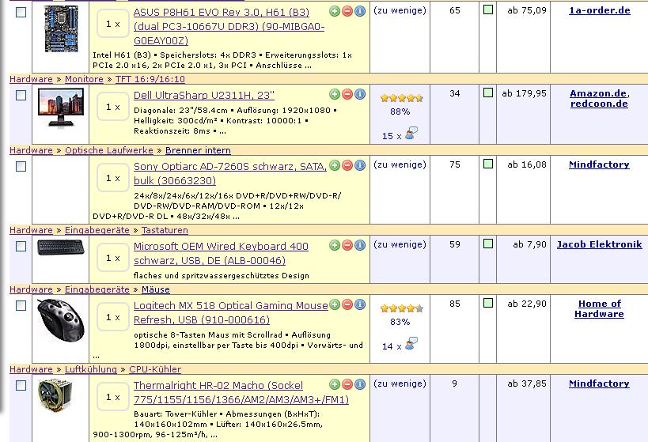Click the star rating of Dell UltraSharp

click(402, 98)
